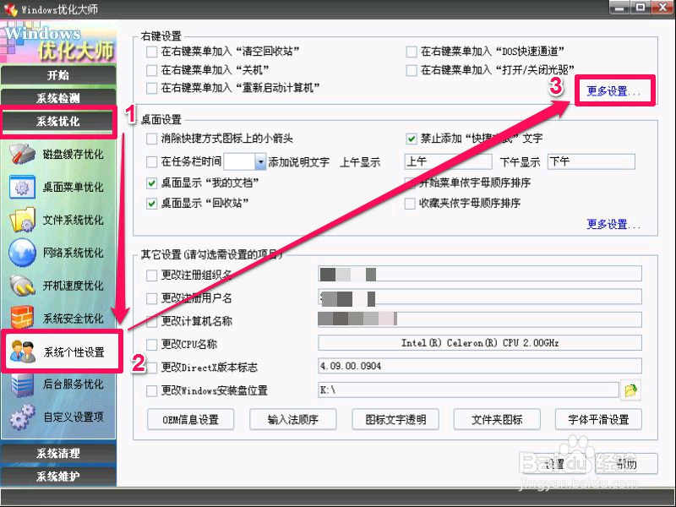This screenshot has width=676, height=507.
Task: Open the 系统清理 sidebar section
Action: (x=58, y=453)
